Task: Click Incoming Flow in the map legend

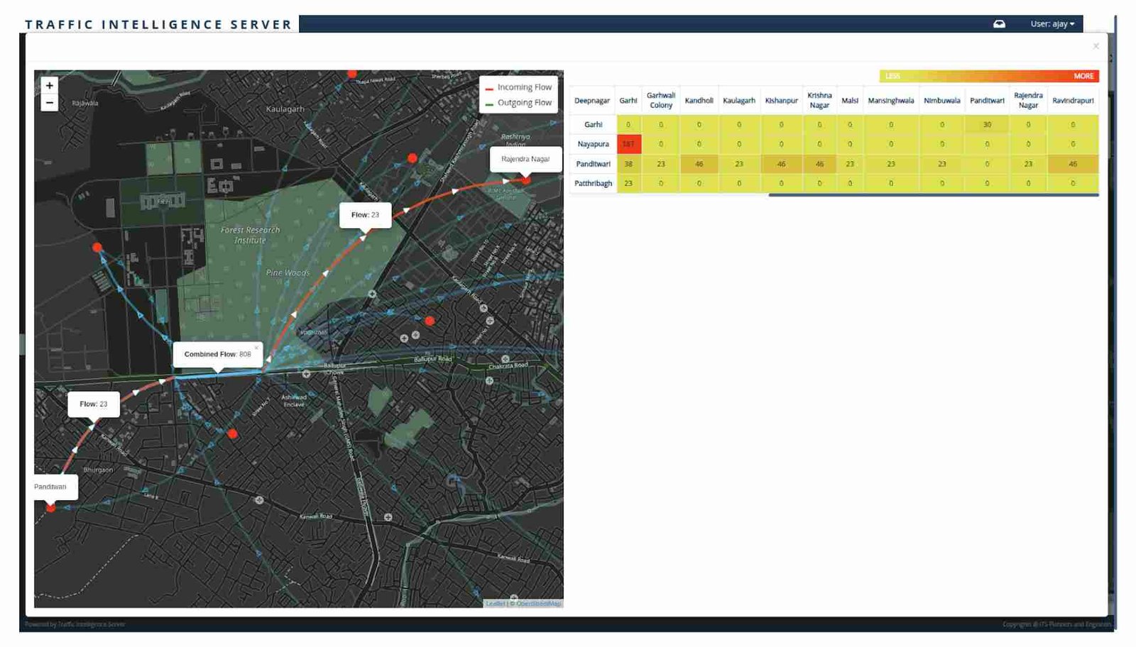Action: pyautogui.click(x=524, y=87)
